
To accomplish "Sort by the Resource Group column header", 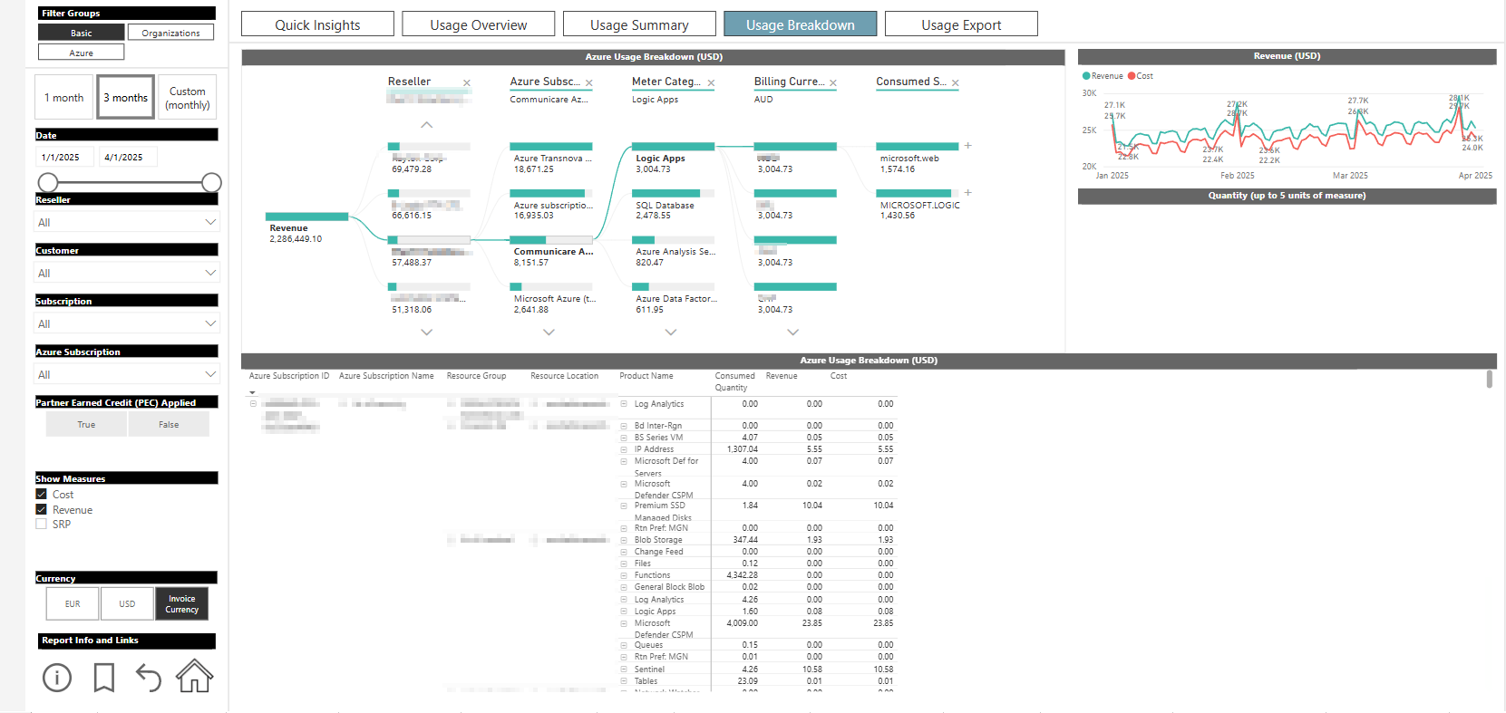I will coord(476,376).
